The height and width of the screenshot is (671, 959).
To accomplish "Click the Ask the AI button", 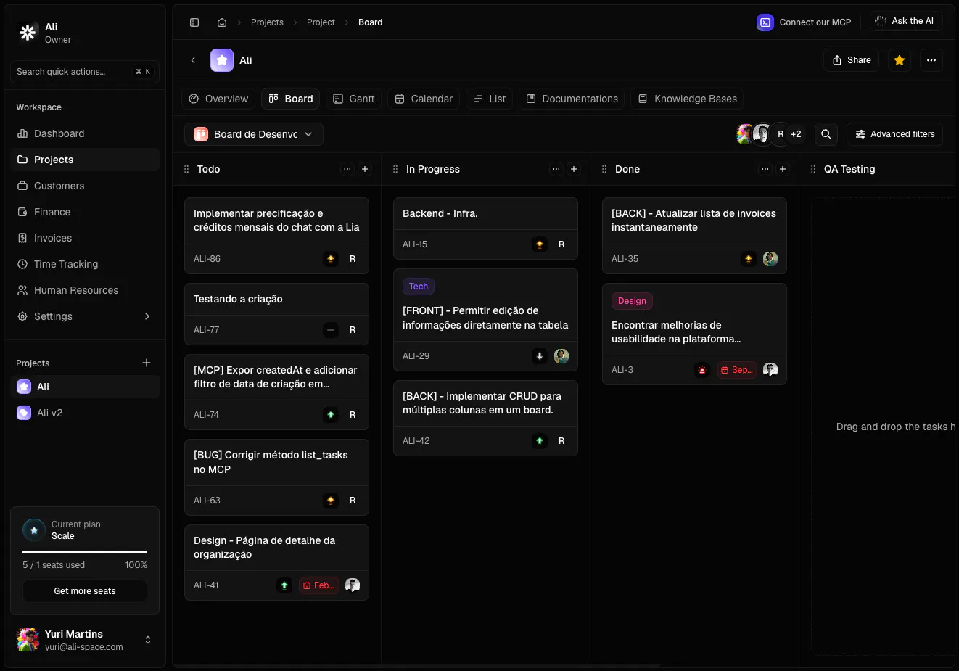I will tap(906, 21).
